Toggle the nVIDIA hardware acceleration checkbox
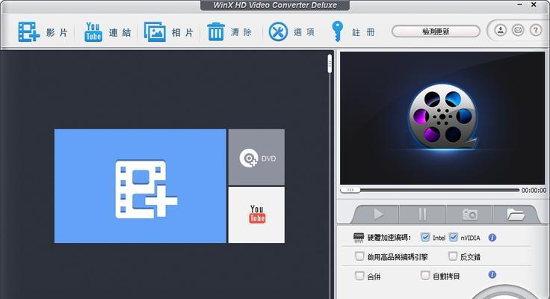 pyautogui.click(x=453, y=237)
